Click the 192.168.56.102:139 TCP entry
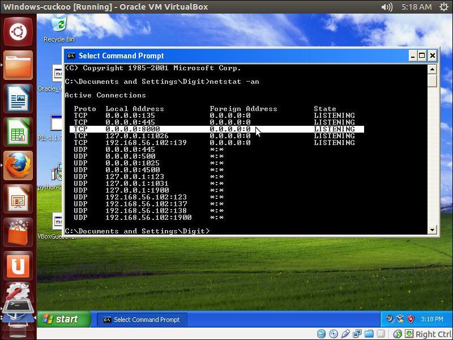453x340 pixels. 146,143
